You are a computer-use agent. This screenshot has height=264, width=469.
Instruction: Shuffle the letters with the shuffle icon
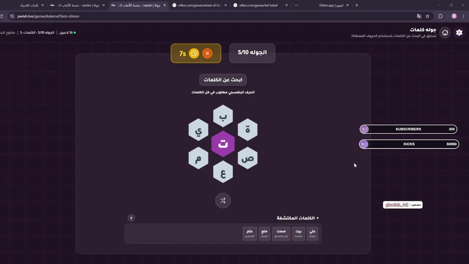(x=223, y=200)
